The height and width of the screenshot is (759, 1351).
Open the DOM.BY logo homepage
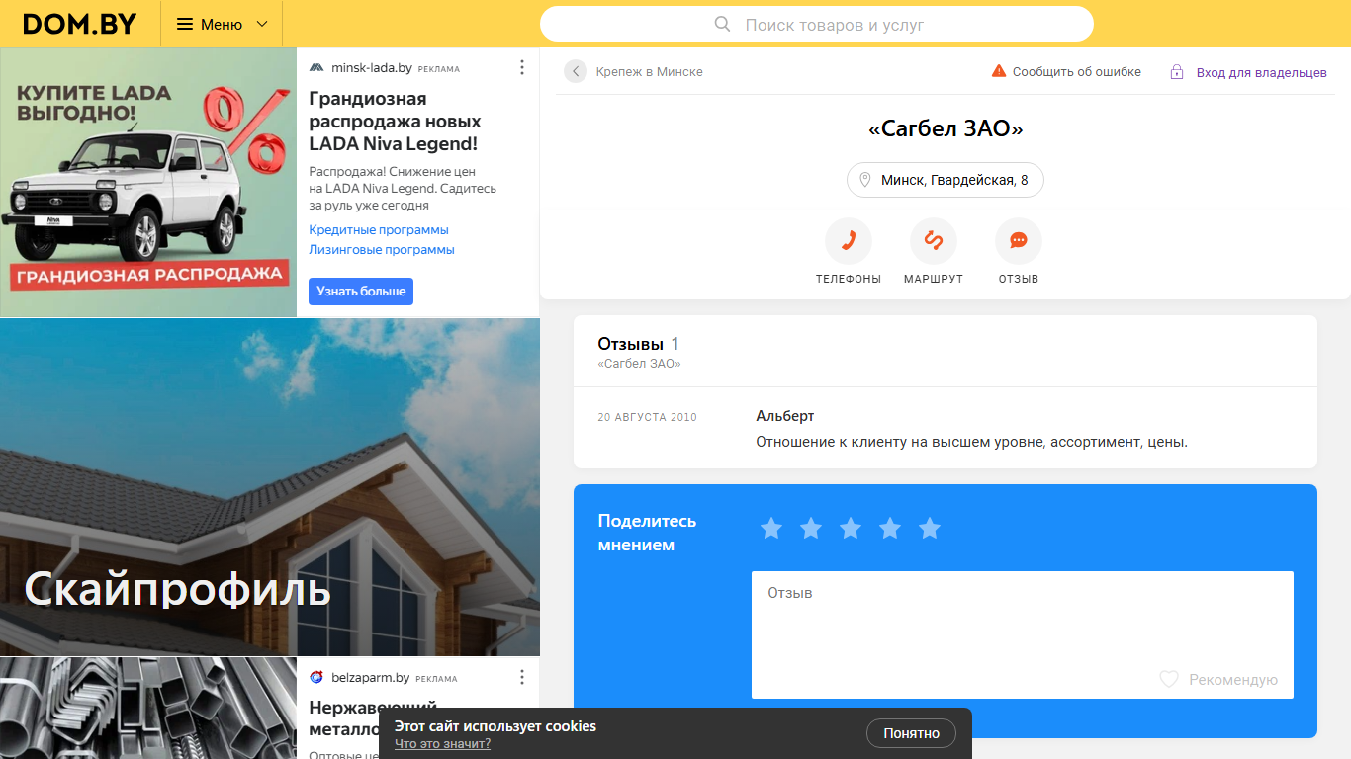79,24
